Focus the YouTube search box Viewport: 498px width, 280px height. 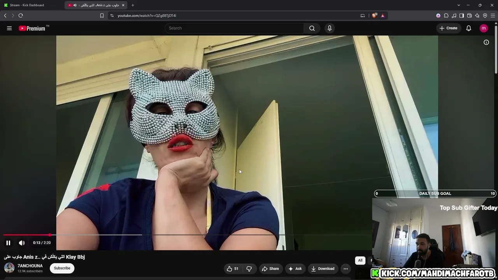(x=234, y=28)
